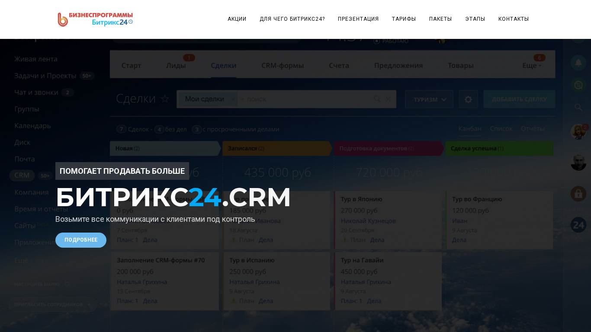Open Диск in the left sidebar
591x332 pixels.
22,142
